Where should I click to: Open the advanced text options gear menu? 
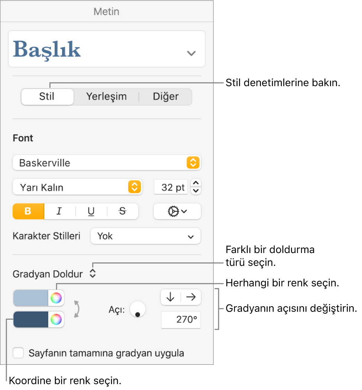point(177,211)
